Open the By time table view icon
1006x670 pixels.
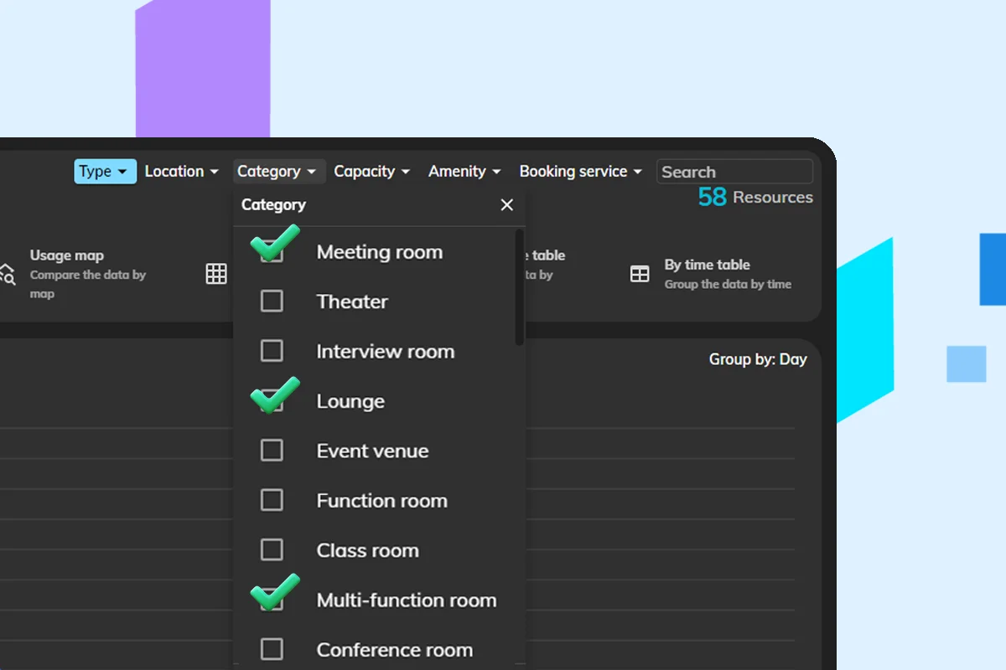point(639,273)
